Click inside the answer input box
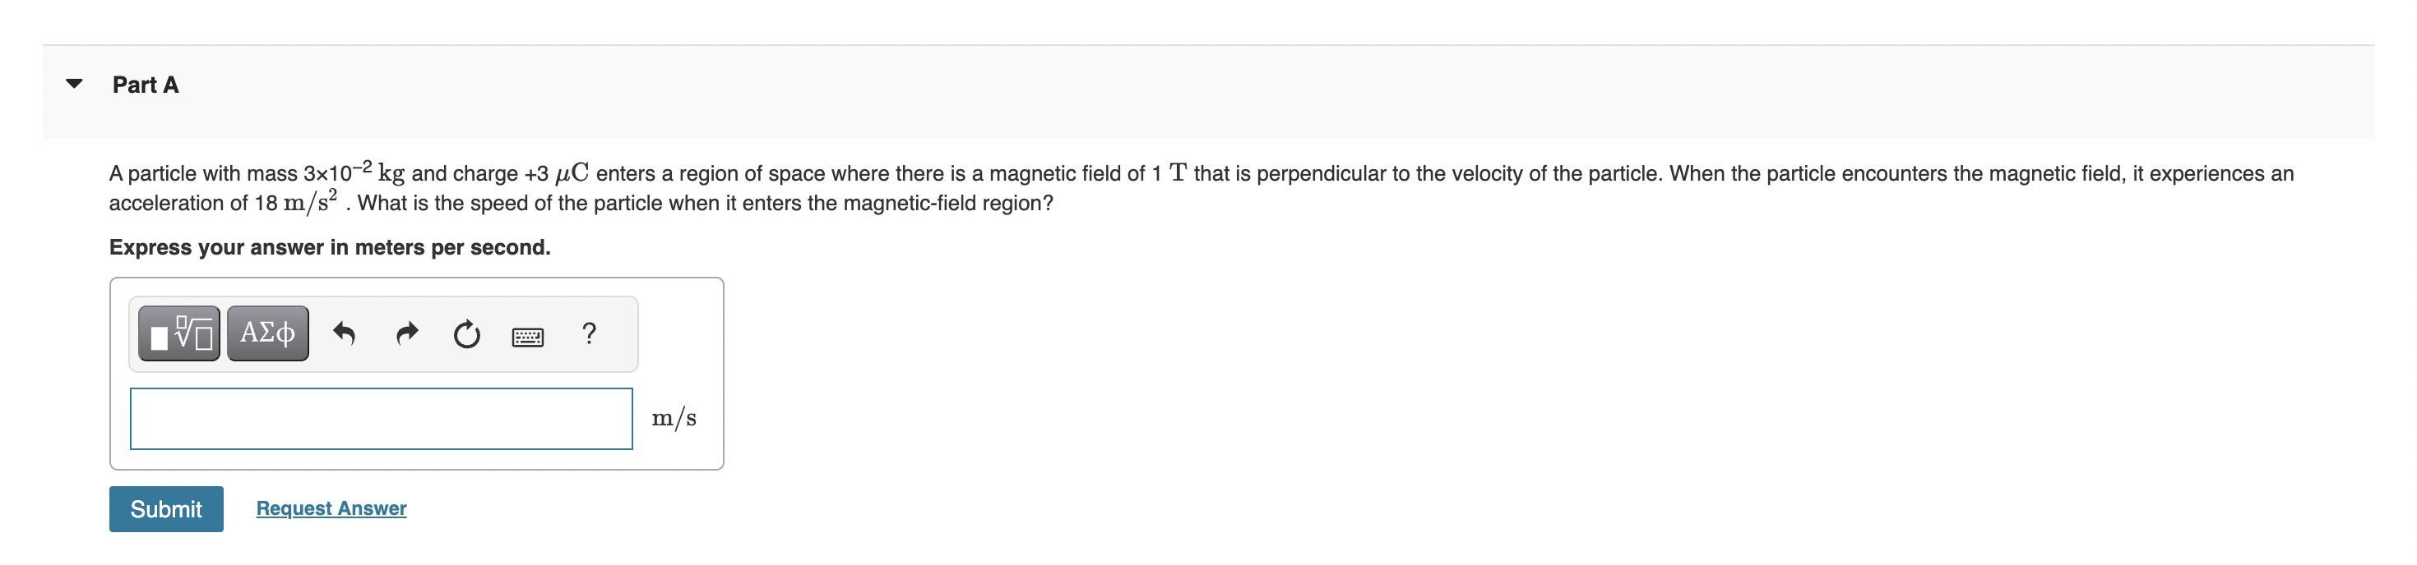 380,419
